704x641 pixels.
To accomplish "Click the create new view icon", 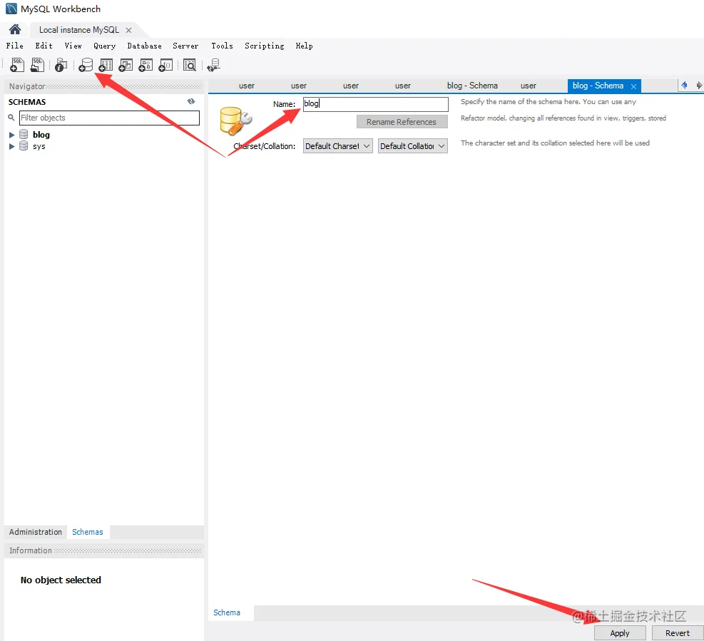I will (126, 65).
